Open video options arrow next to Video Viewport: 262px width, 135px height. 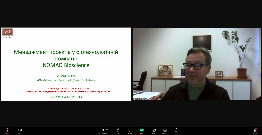(25, 130)
